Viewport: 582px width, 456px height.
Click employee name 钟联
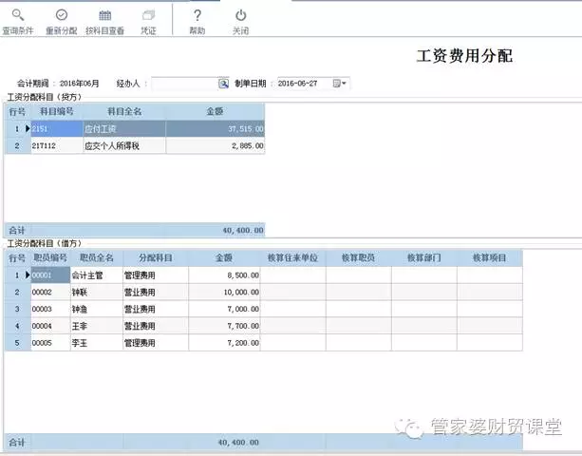[97, 293]
